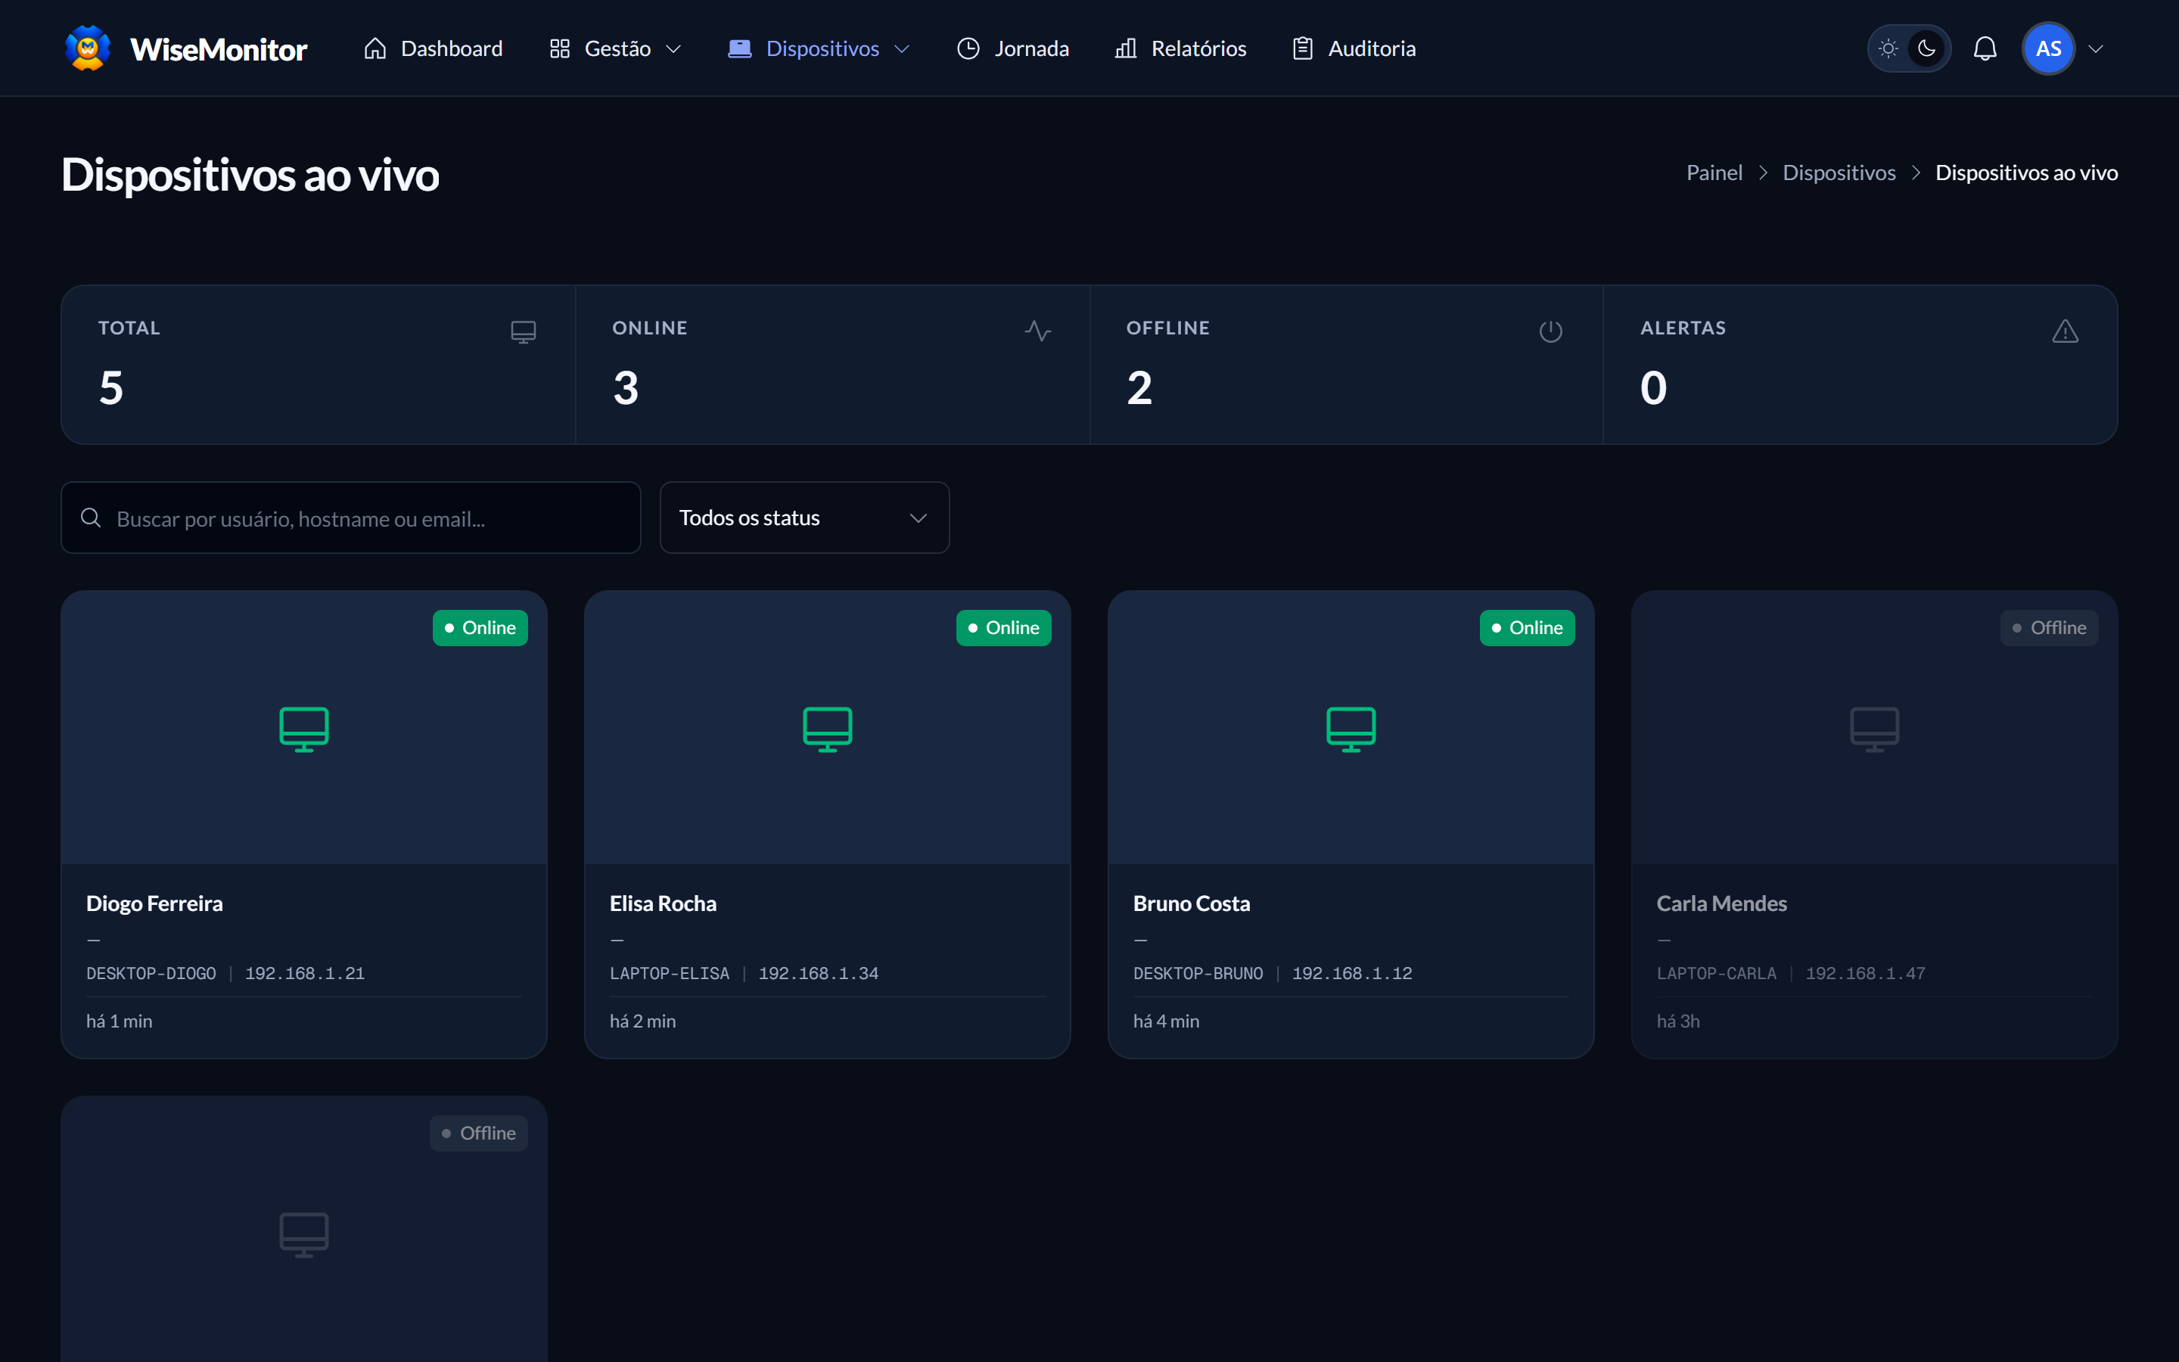This screenshot has height=1362, width=2179.
Task: Click the ONLINE count 3
Action: pos(626,388)
